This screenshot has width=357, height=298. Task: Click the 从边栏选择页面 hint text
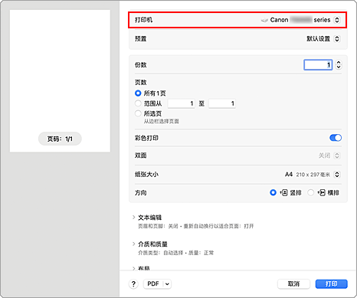pyautogui.click(x=162, y=121)
